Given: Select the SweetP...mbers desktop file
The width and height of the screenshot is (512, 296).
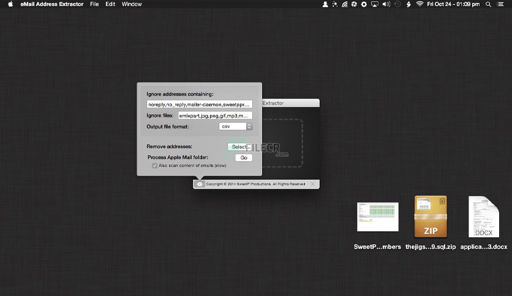Looking at the screenshot, I should coord(378,216).
